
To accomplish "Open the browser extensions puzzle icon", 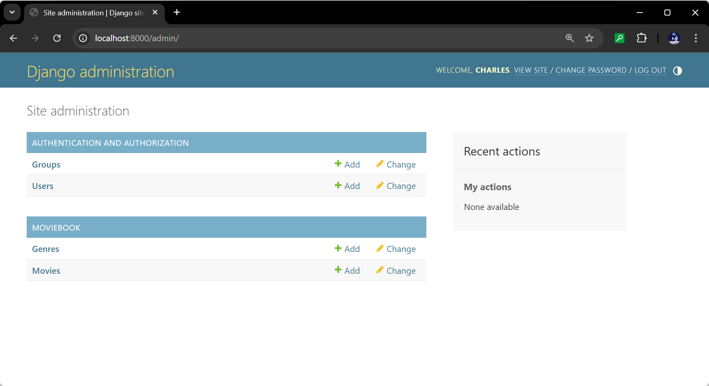I will click(641, 38).
